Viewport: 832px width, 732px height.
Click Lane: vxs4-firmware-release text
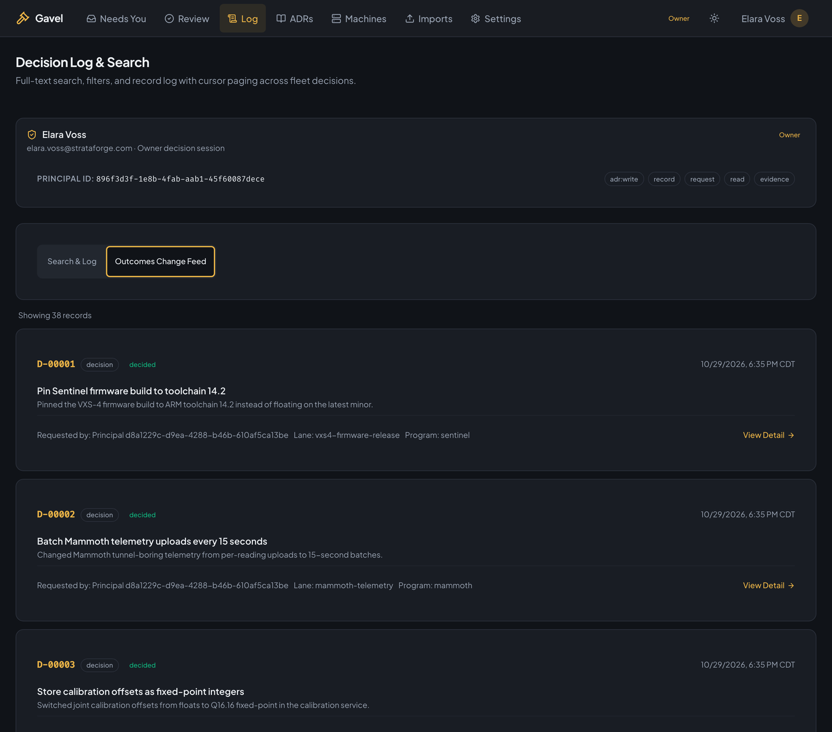(x=347, y=435)
